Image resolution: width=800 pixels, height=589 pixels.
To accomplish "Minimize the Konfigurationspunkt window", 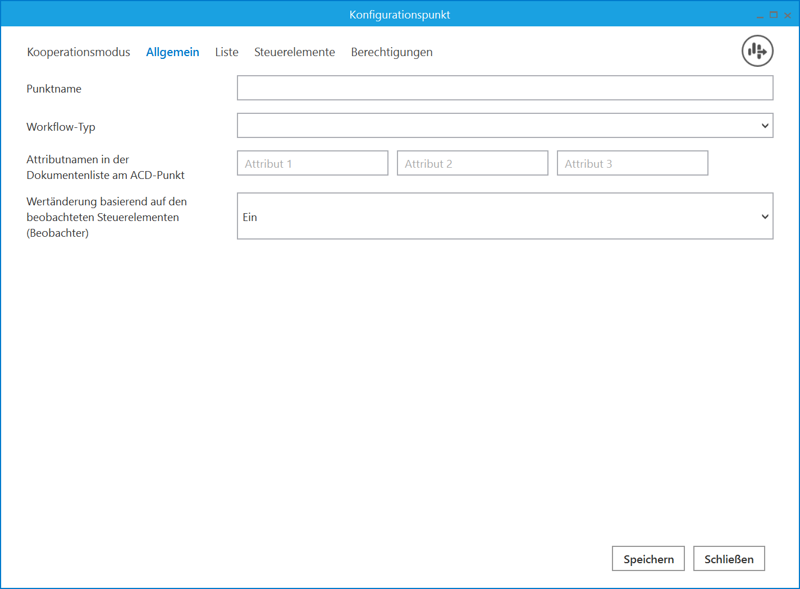I will click(x=760, y=16).
